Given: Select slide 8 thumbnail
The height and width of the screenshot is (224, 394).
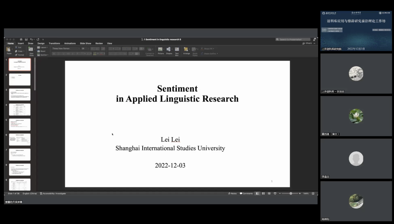Looking at the screenshot, I should pyautogui.click(x=20, y=169).
